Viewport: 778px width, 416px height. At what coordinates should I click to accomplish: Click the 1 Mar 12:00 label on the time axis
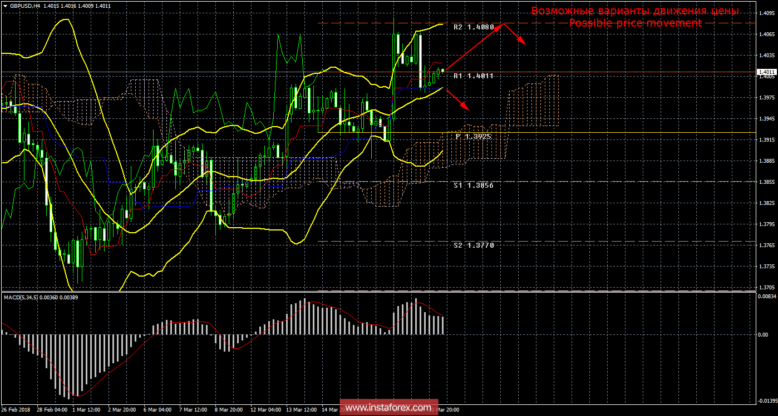87,410
